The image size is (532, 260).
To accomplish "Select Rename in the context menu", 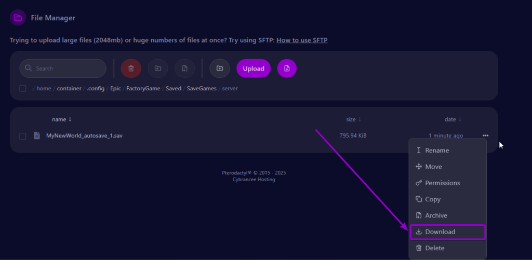I will [436, 150].
